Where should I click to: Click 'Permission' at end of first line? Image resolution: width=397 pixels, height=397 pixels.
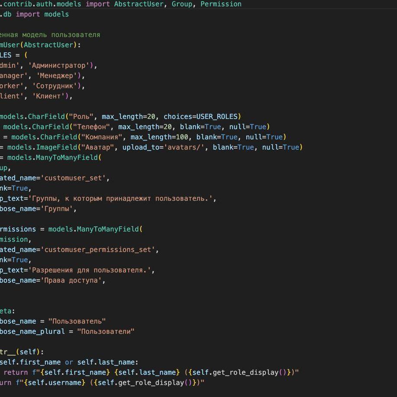pyautogui.click(x=221, y=4)
